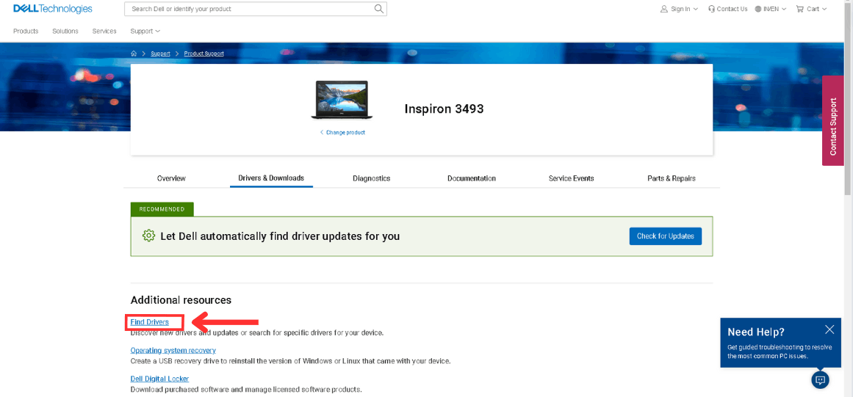Open the Products menu
This screenshot has height=397, width=853.
[26, 31]
